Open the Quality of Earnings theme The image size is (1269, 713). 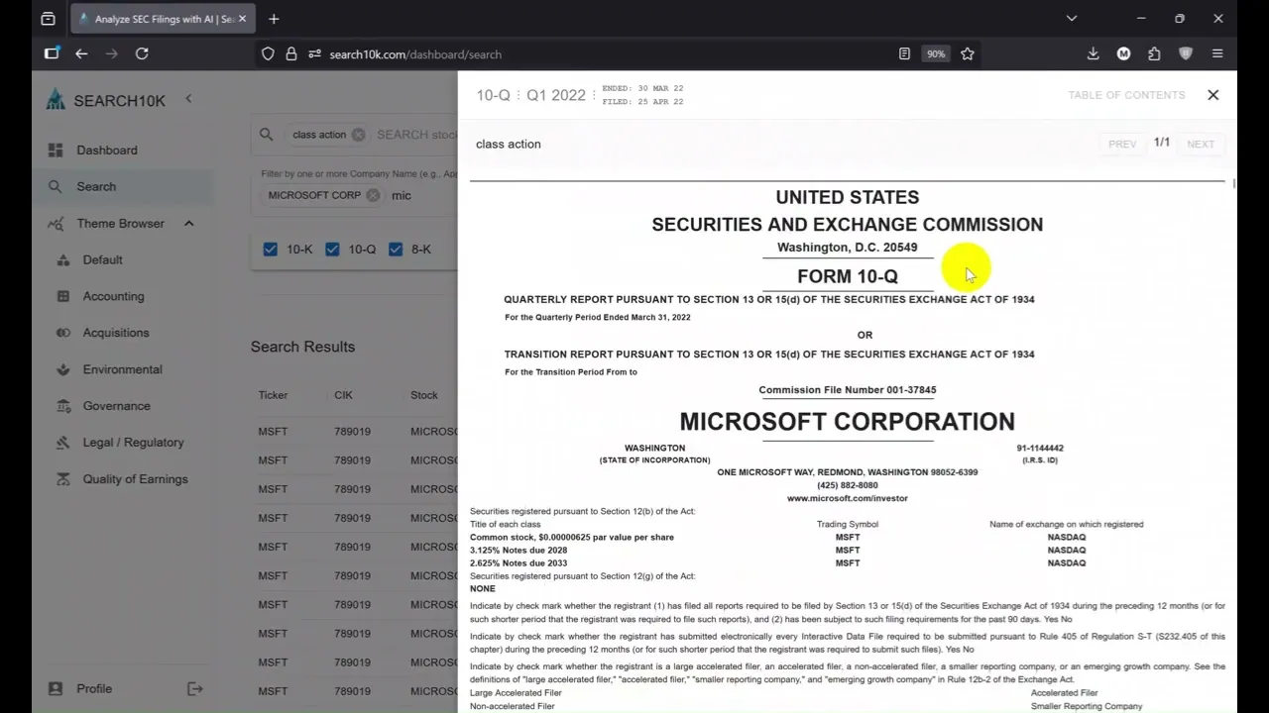coord(135,479)
